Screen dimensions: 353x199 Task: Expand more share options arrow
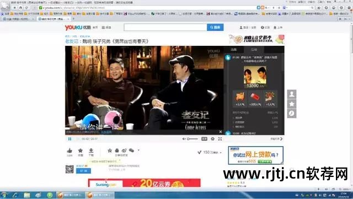pyautogui.click(x=138, y=150)
